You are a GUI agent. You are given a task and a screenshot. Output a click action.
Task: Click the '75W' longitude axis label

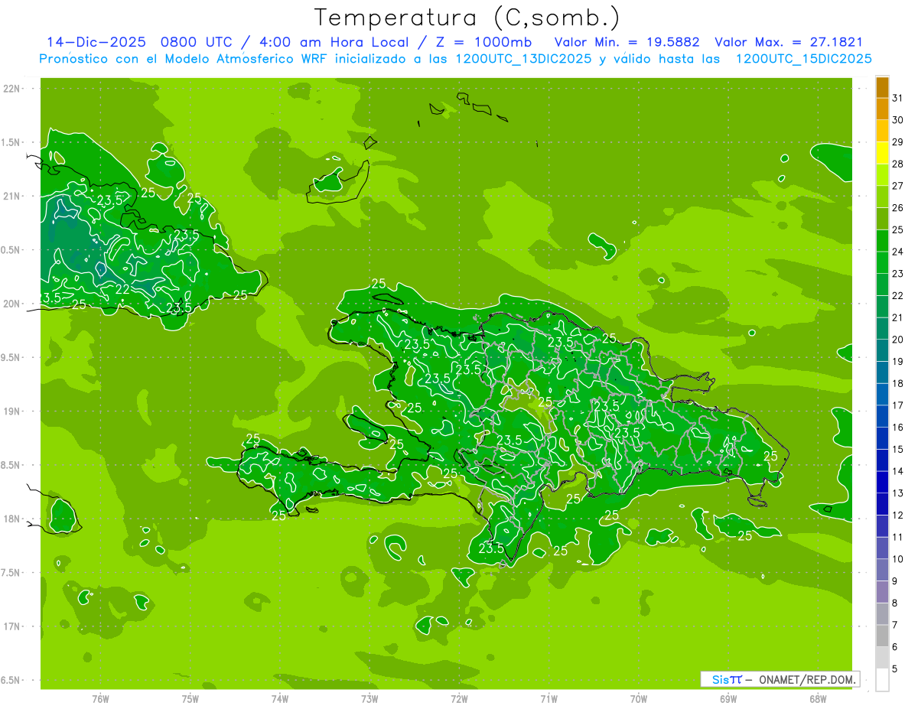coord(190,699)
